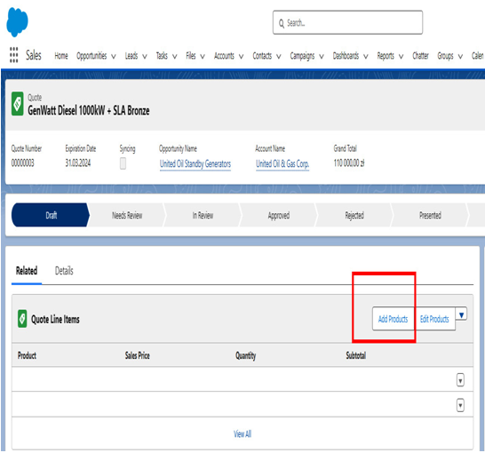
Task: Open the Tasks tab
Action: pos(162,56)
